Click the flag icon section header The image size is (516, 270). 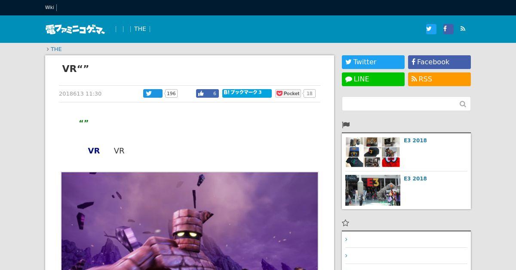346,125
